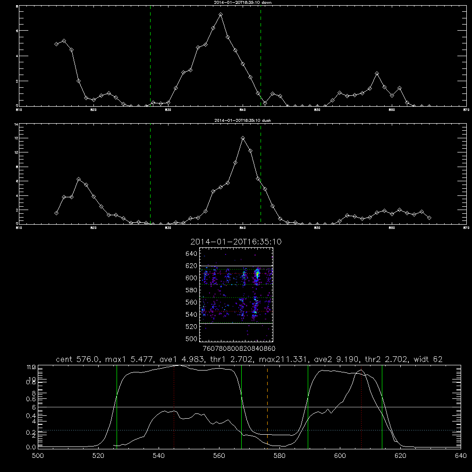Click the cyan dotted threshold line in bottom plot

pos(249,430)
